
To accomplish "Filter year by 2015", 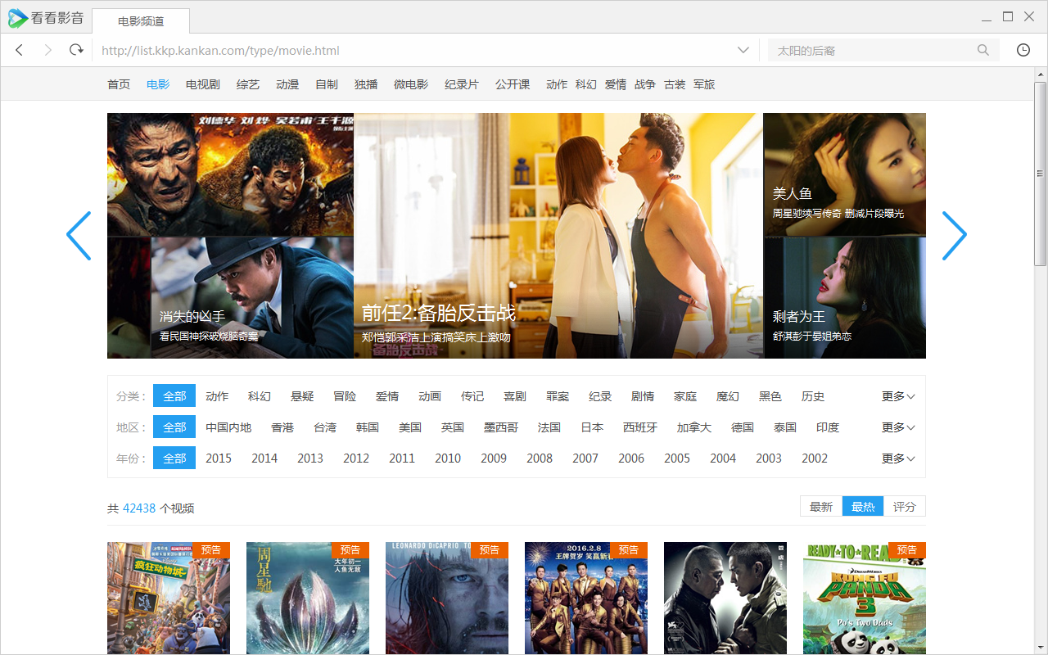I will [219, 458].
